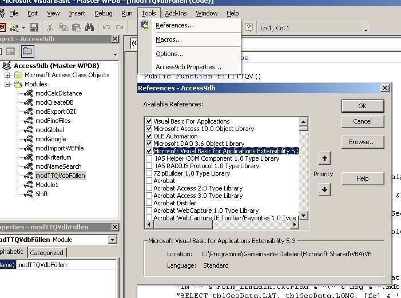
Task: Click references list scroll down arrow
Action: (x=303, y=216)
